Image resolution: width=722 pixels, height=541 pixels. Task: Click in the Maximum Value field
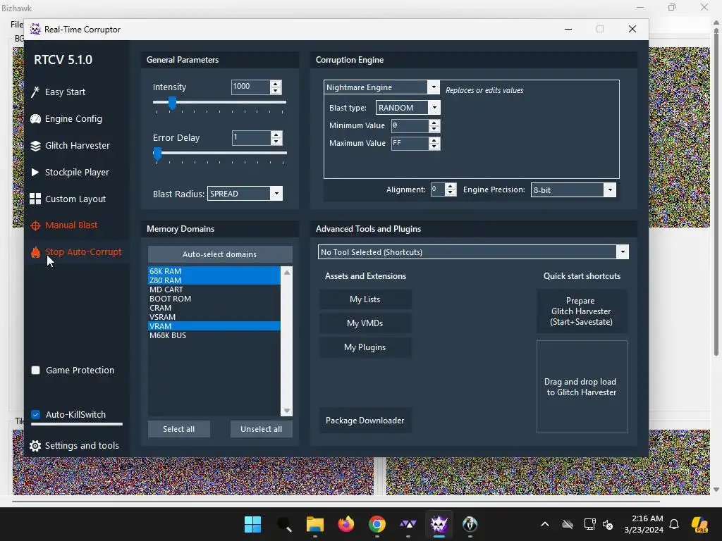pyautogui.click(x=410, y=144)
